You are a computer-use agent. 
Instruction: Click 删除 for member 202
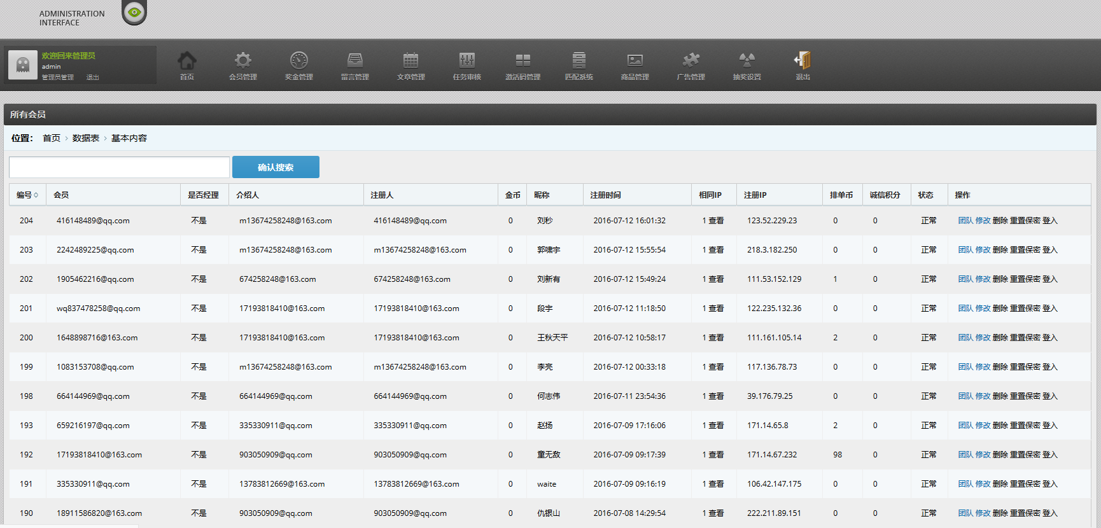click(1000, 279)
